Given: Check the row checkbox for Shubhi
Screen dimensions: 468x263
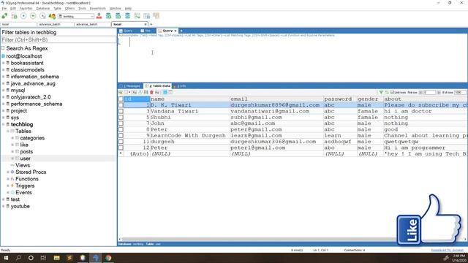Looking at the screenshot, I should pyautogui.click(x=121, y=117).
